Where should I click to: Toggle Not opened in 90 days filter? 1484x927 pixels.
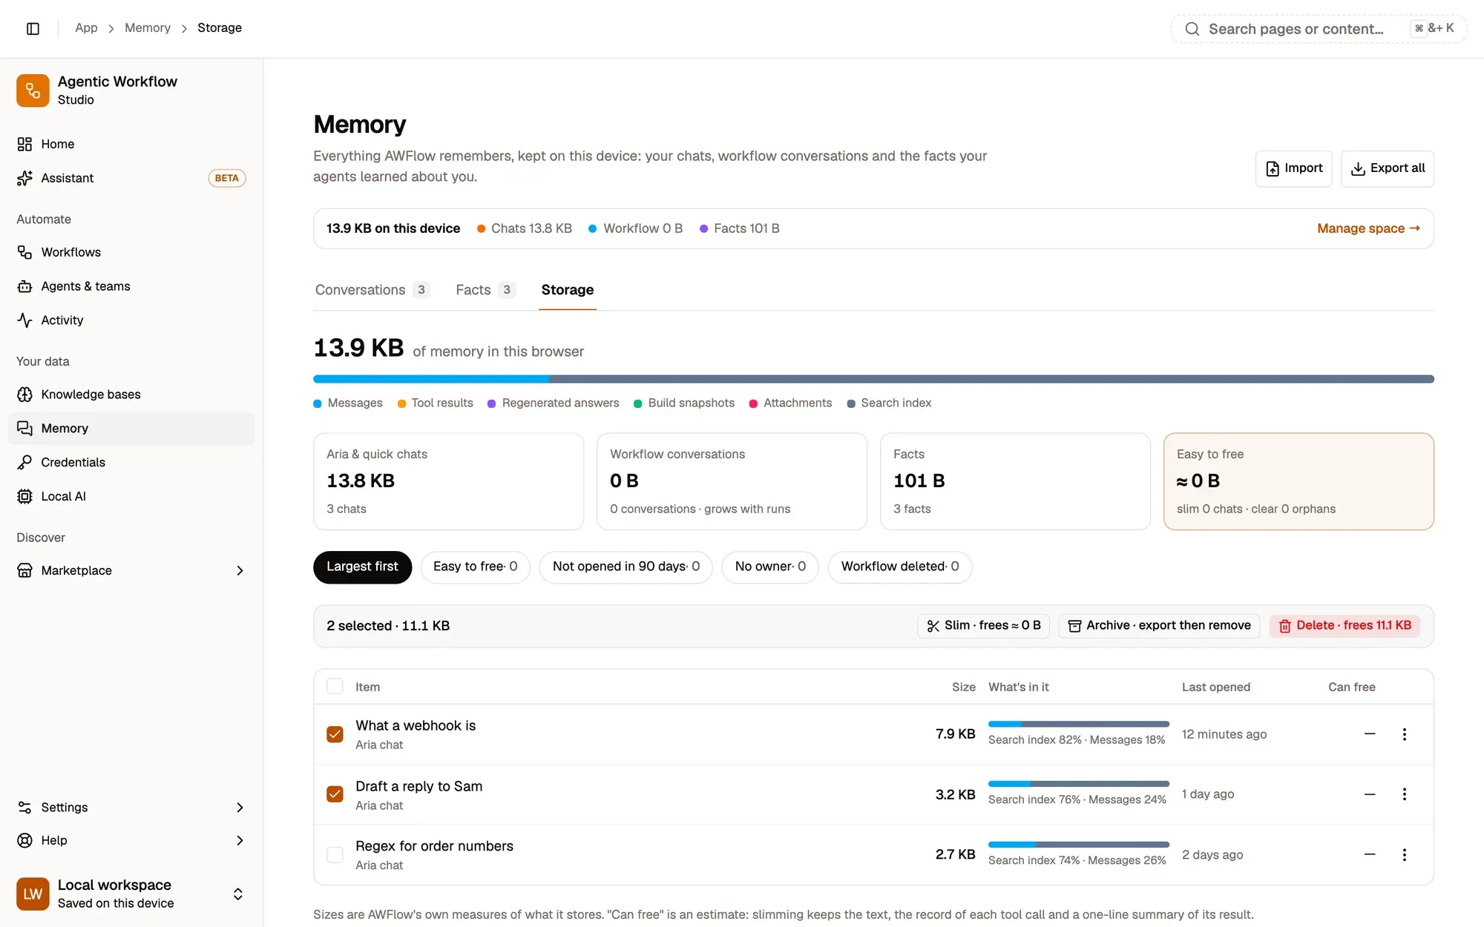(x=626, y=567)
